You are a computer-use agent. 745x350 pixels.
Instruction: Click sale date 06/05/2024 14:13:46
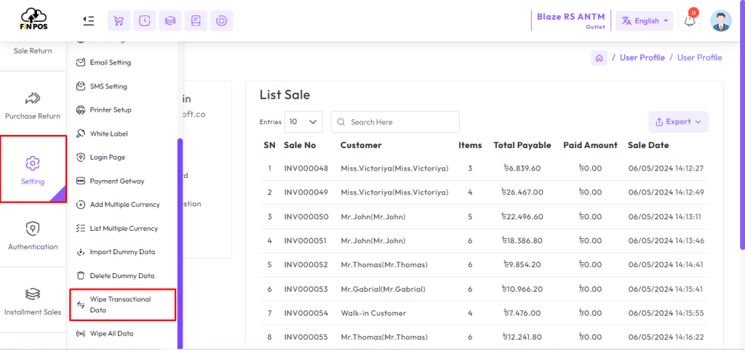pos(666,240)
